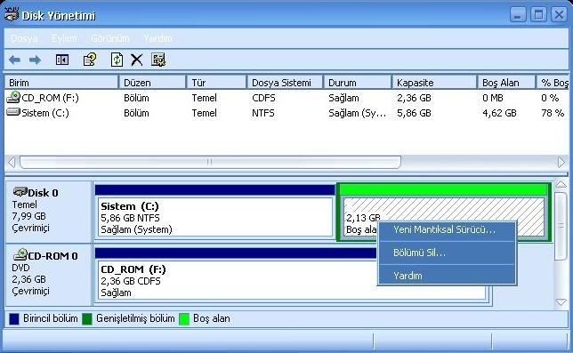Click the volume list right scroll arrow

pyautogui.click(x=561, y=162)
